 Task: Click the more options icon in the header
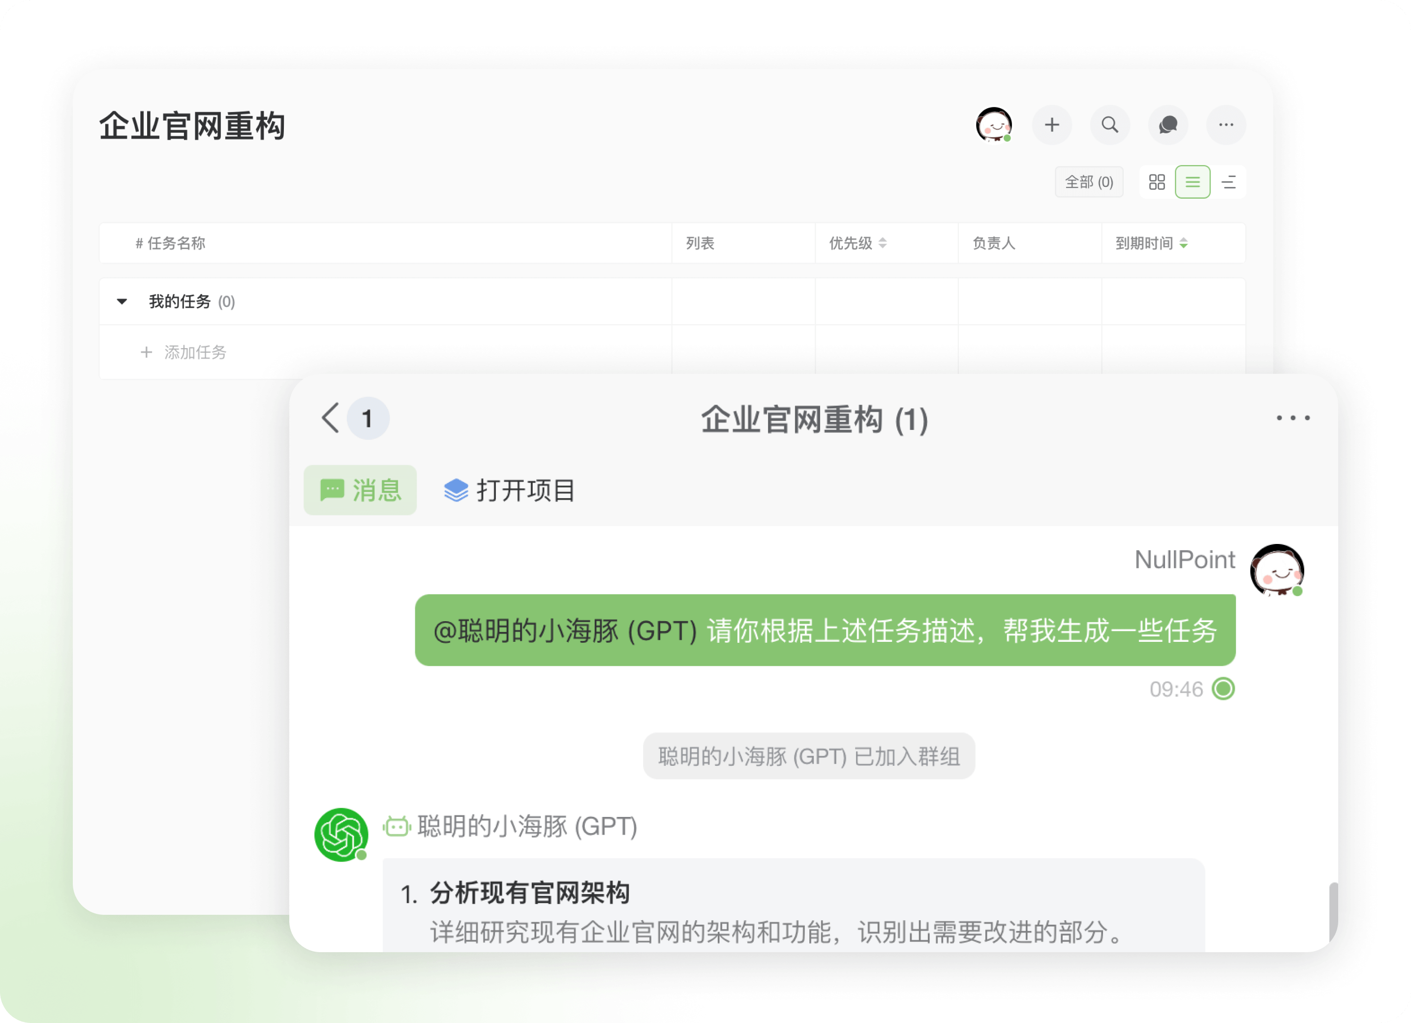coord(1226,125)
